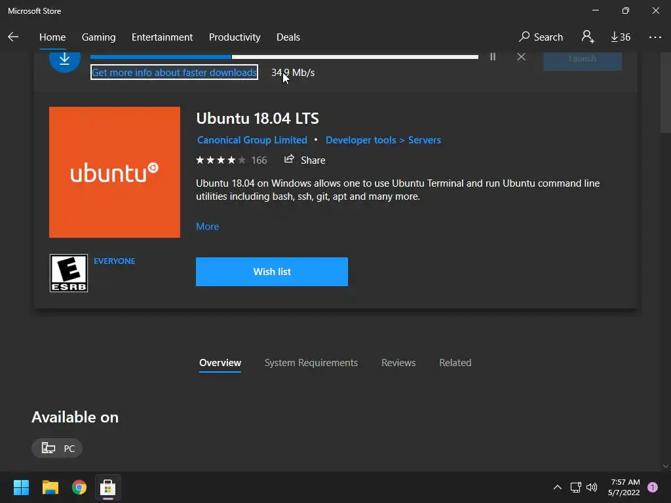Switch to the Related tab
The height and width of the screenshot is (503, 671).
[x=455, y=363]
